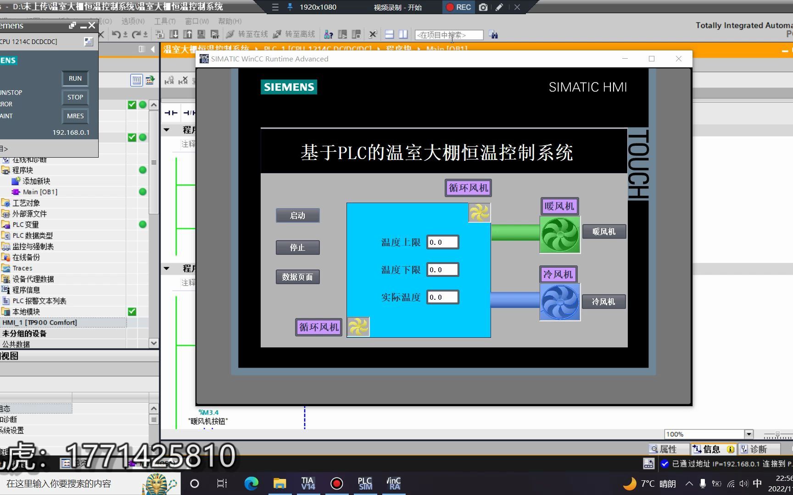Collapse the second program network with its triangle
The width and height of the screenshot is (793, 495).
point(167,269)
